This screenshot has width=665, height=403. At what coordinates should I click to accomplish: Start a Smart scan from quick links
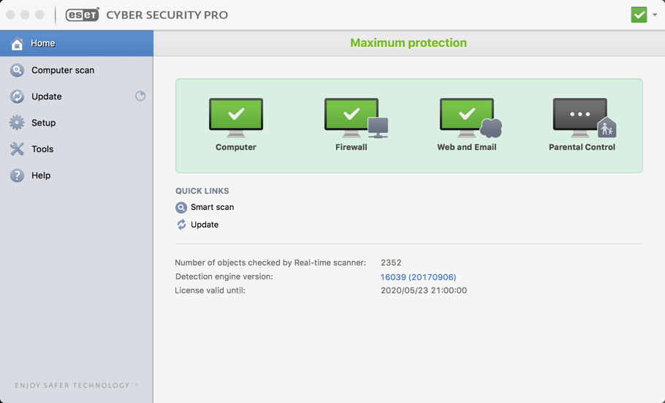[212, 207]
